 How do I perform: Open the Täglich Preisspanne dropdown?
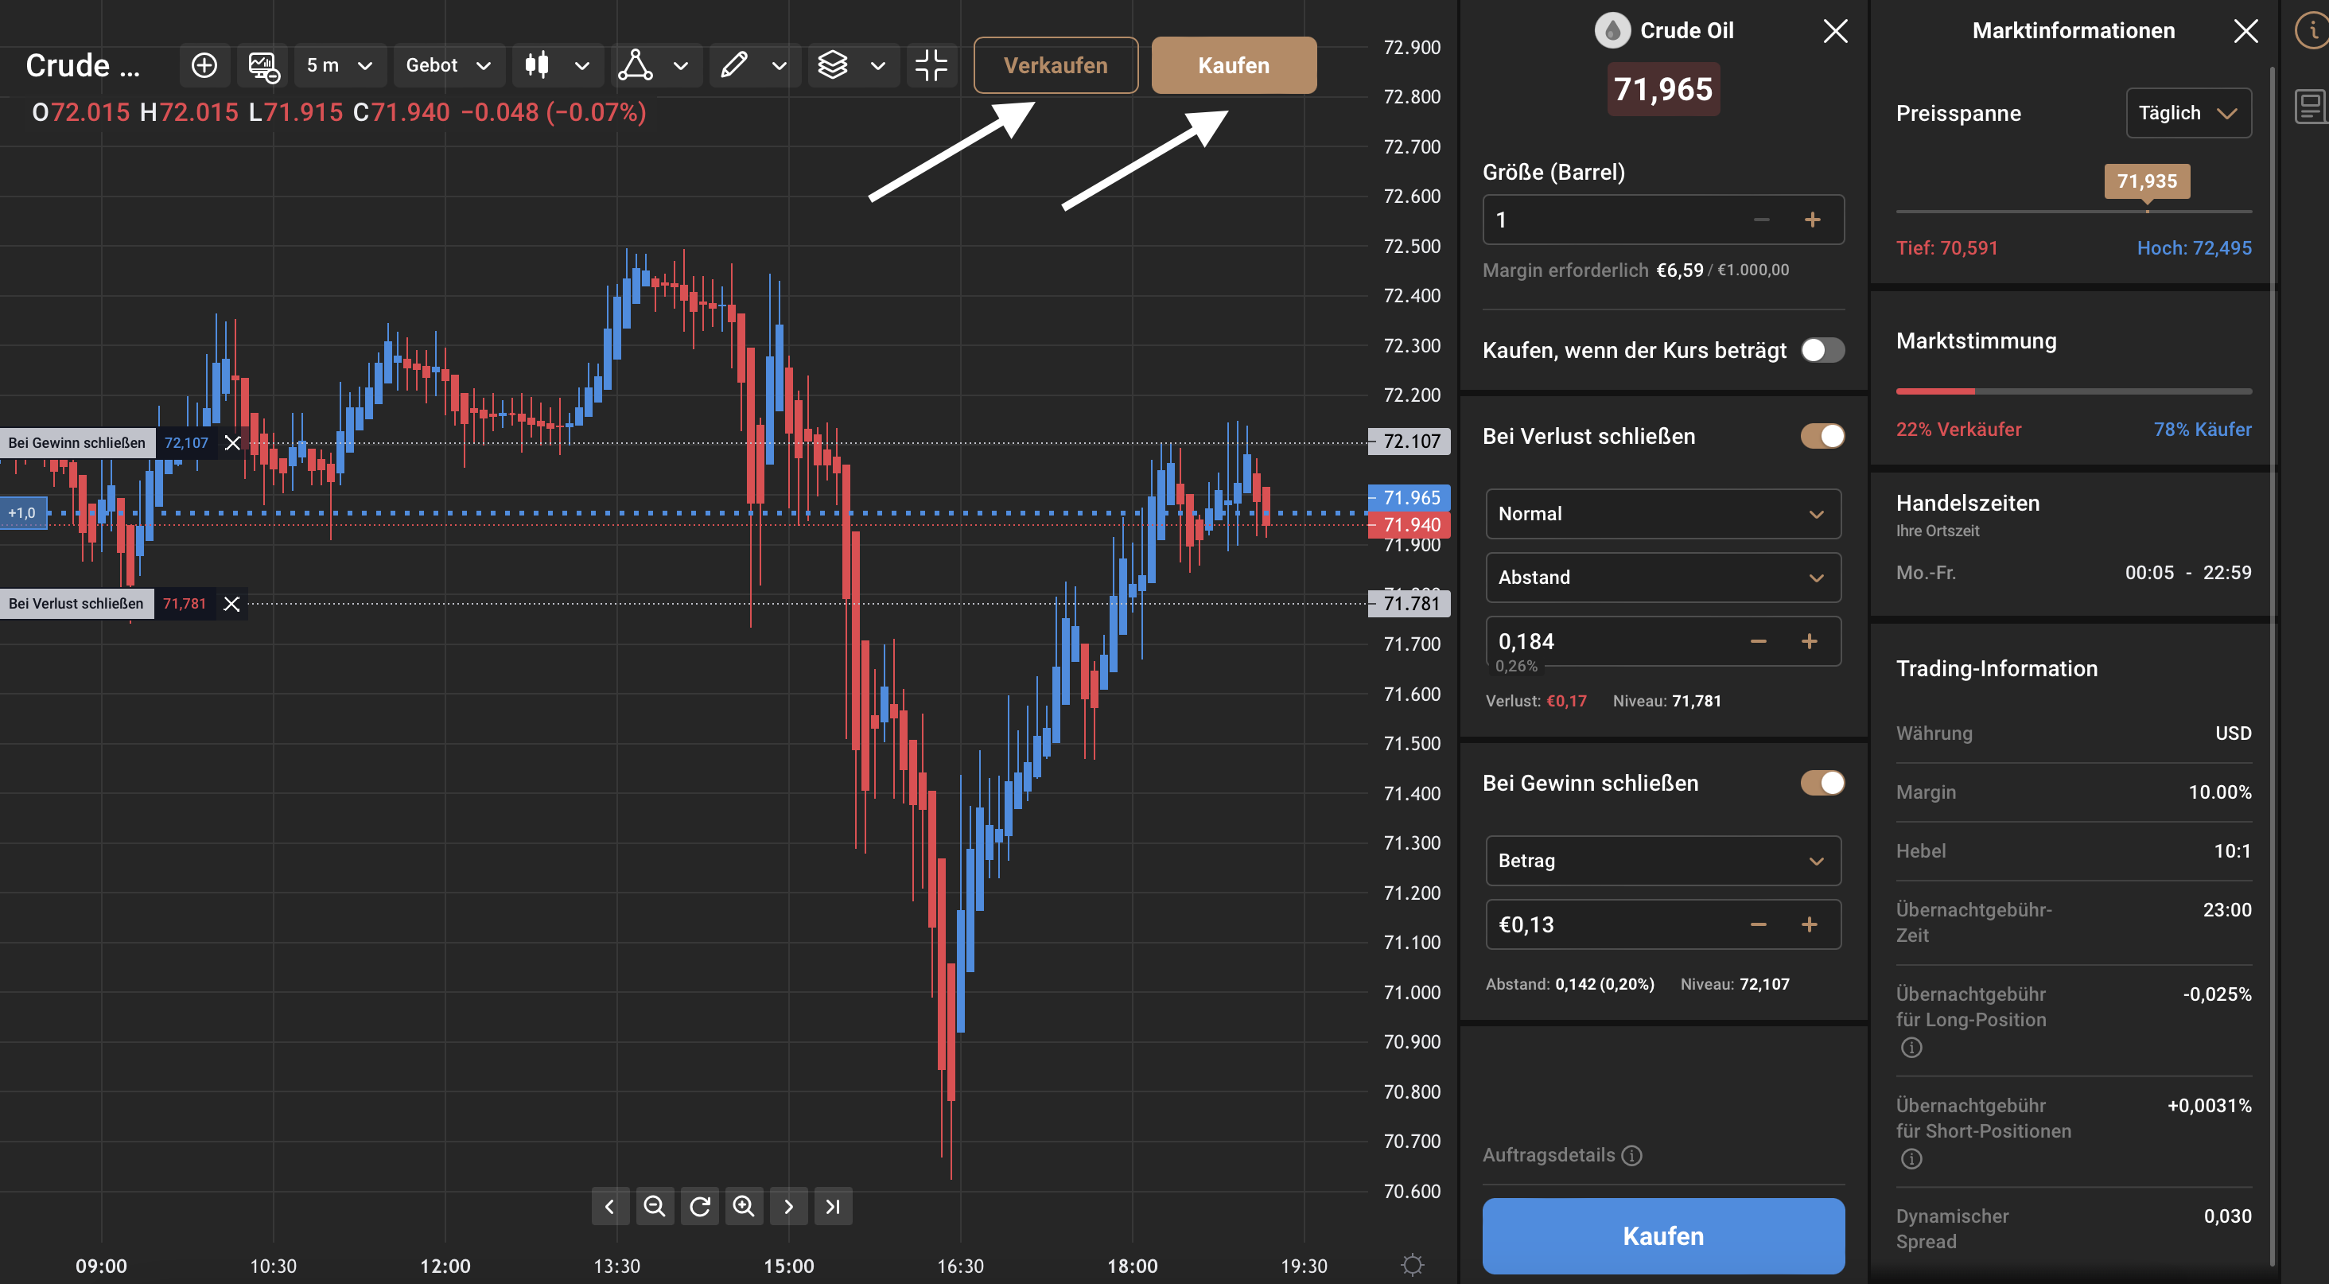coord(2189,113)
